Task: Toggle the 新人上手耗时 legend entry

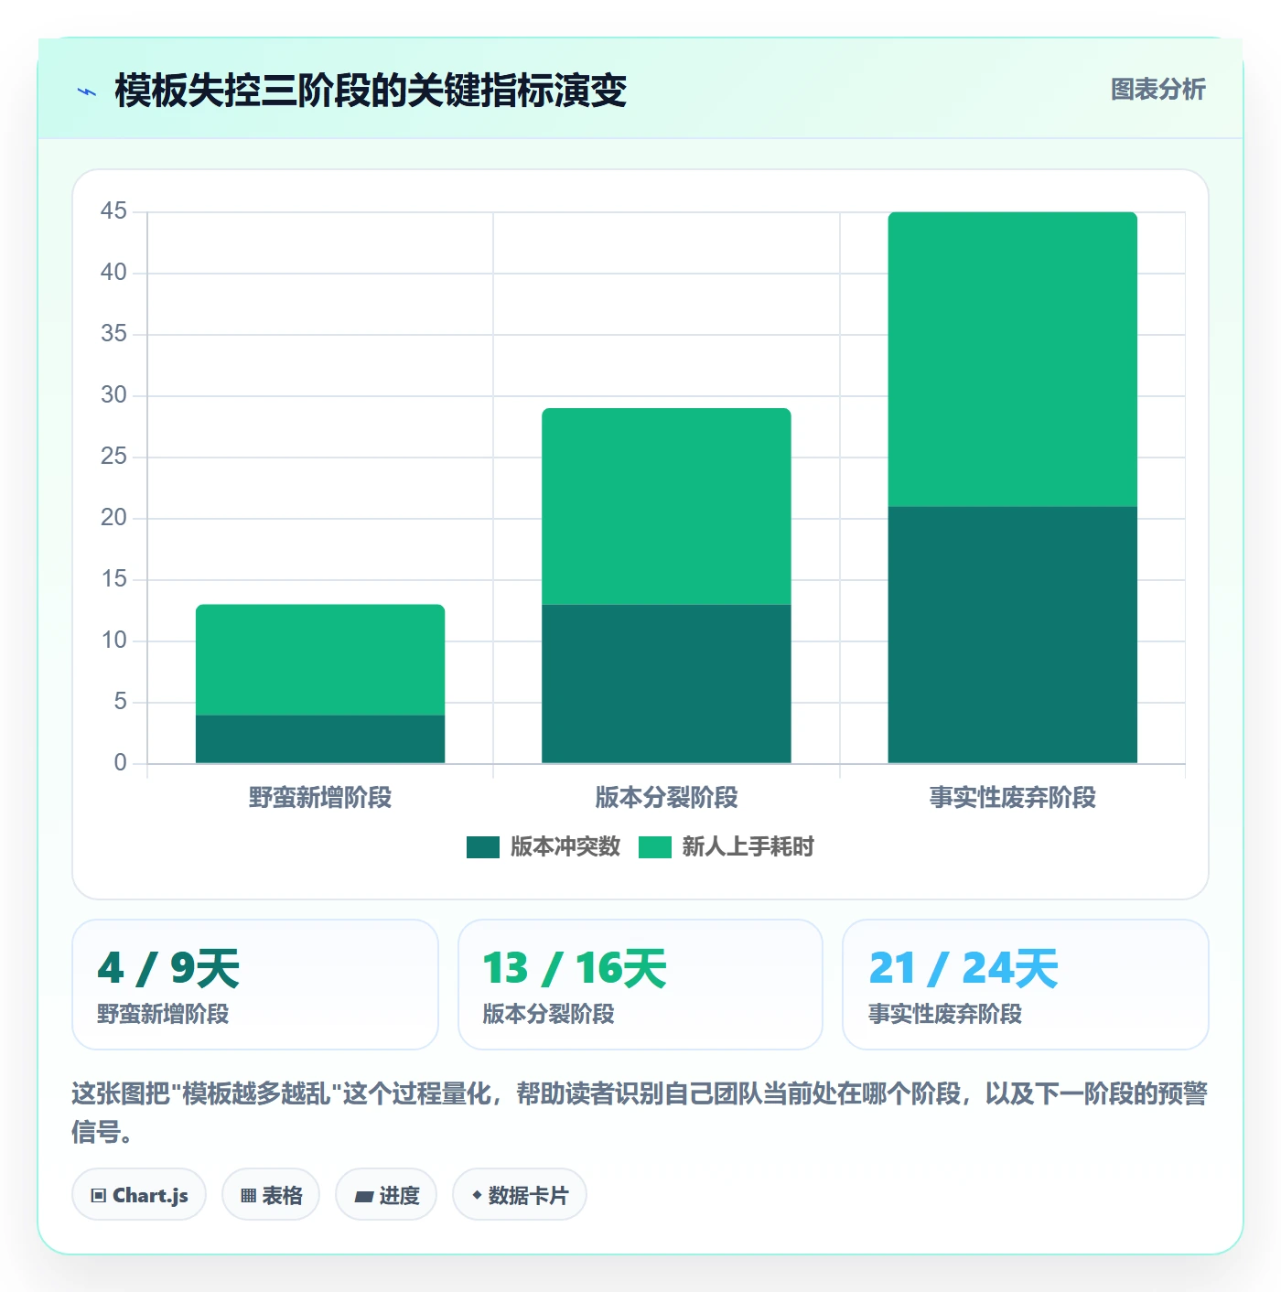Action: 726,847
